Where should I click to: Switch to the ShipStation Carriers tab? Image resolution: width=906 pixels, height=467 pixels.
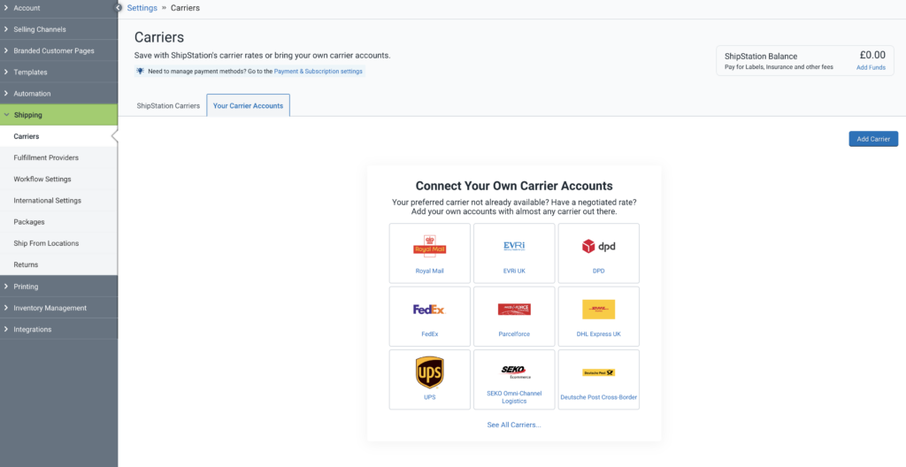click(168, 106)
